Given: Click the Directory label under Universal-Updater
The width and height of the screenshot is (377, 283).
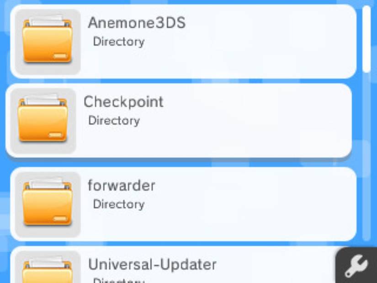Looking at the screenshot, I should pos(119,280).
